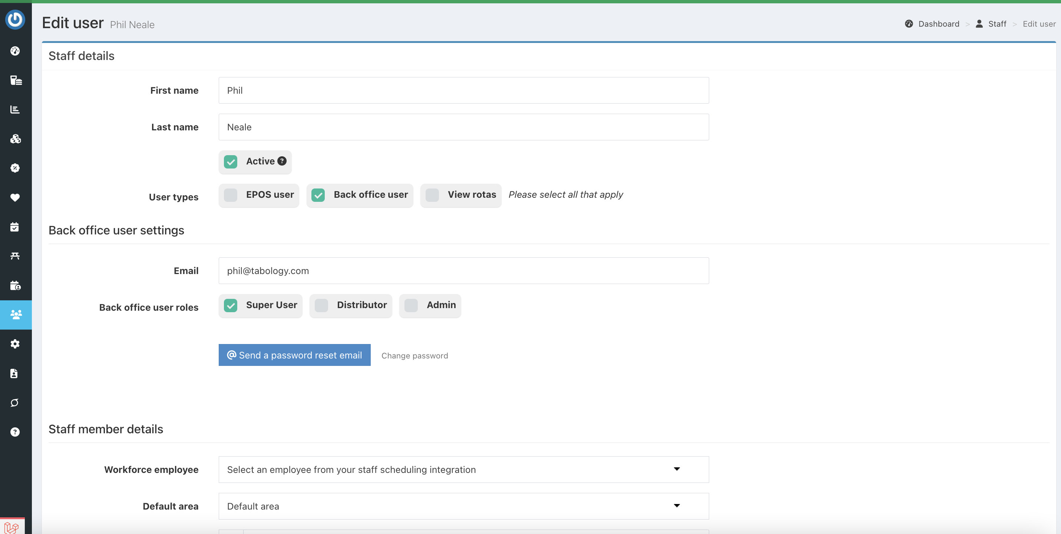Image resolution: width=1061 pixels, height=534 pixels.
Task: Click the help question mark sidebar icon
Action: click(x=15, y=432)
